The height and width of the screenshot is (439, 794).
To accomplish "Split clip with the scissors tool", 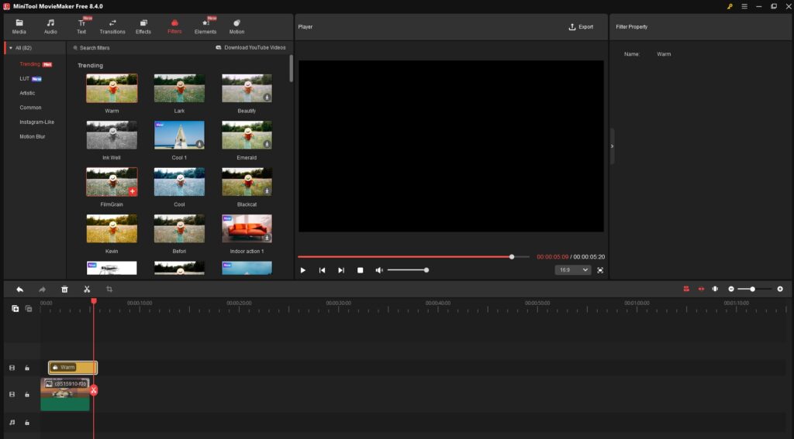I will click(x=87, y=290).
